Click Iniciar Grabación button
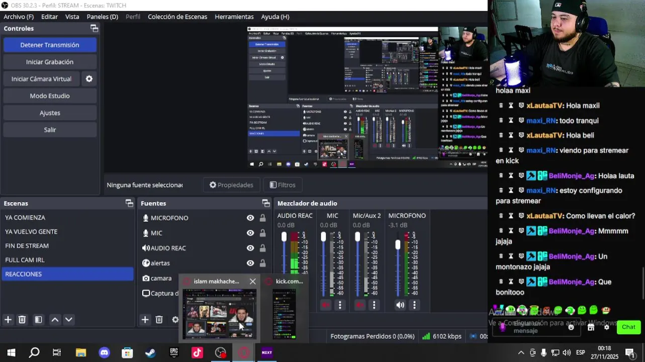Image resolution: width=645 pixels, height=362 pixels. click(50, 62)
